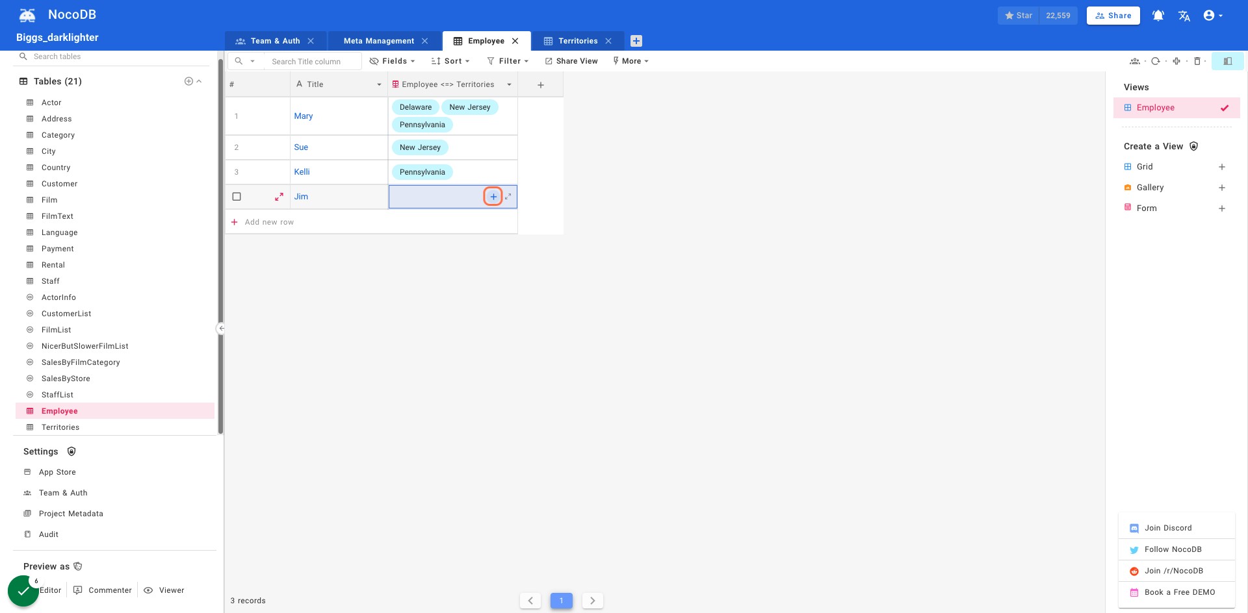Screen dimensions: 1248x613
Task: Click Share View in the toolbar
Action: (571, 61)
